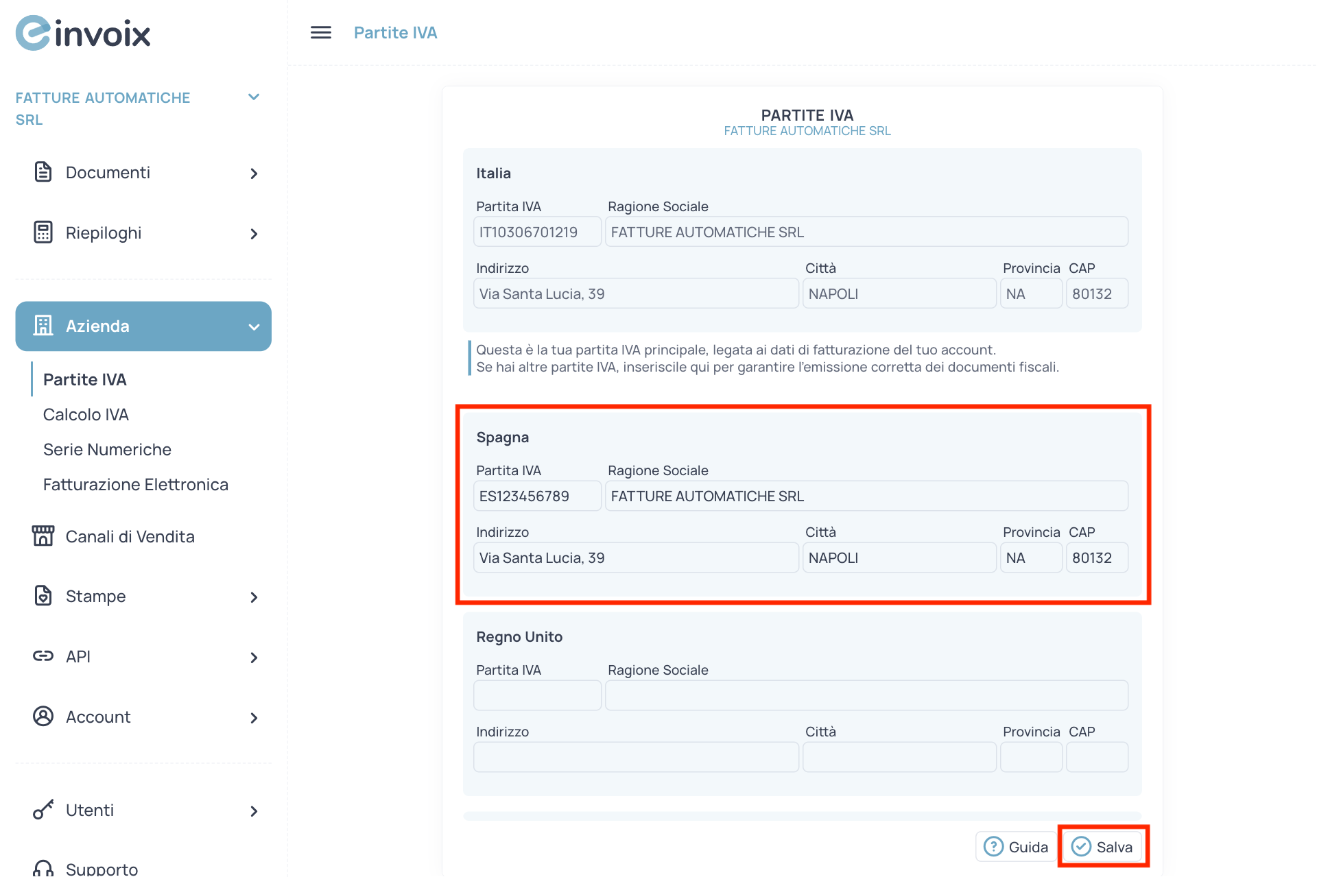Expand the Documenti menu chevron

pyautogui.click(x=254, y=173)
